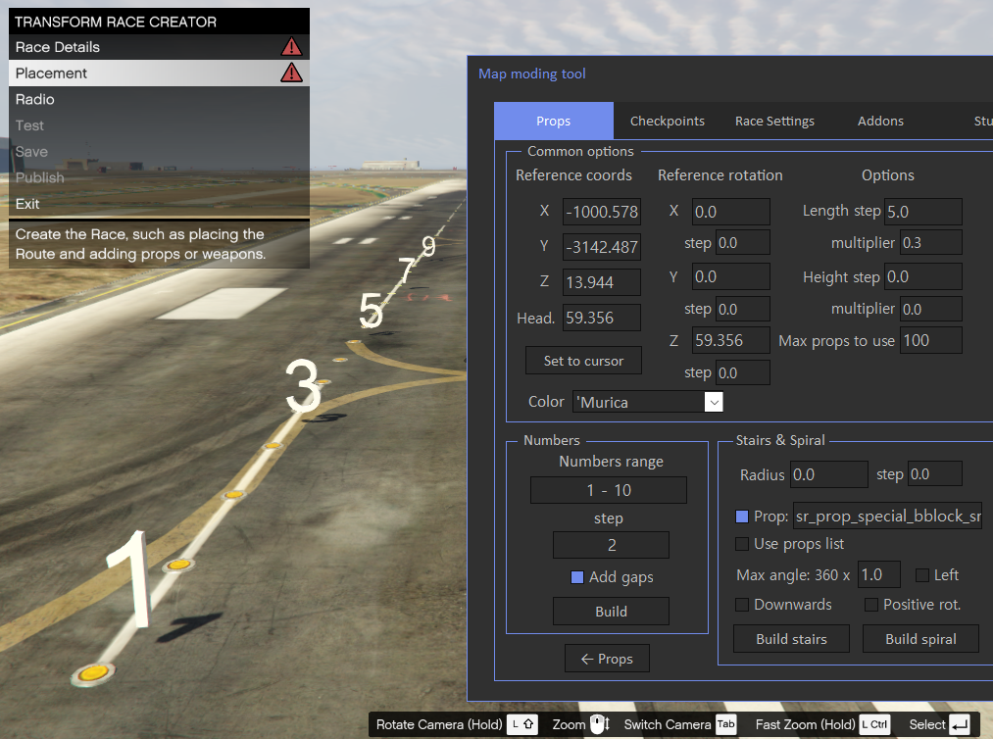Click the Head. value field

pos(602,318)
